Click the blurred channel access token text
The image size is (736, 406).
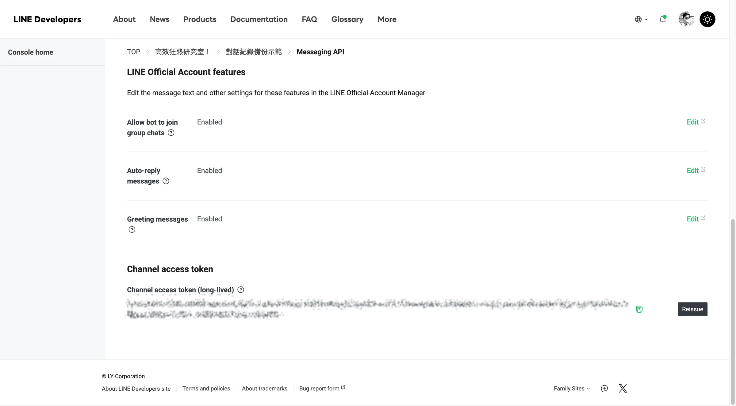pos(377,309)
